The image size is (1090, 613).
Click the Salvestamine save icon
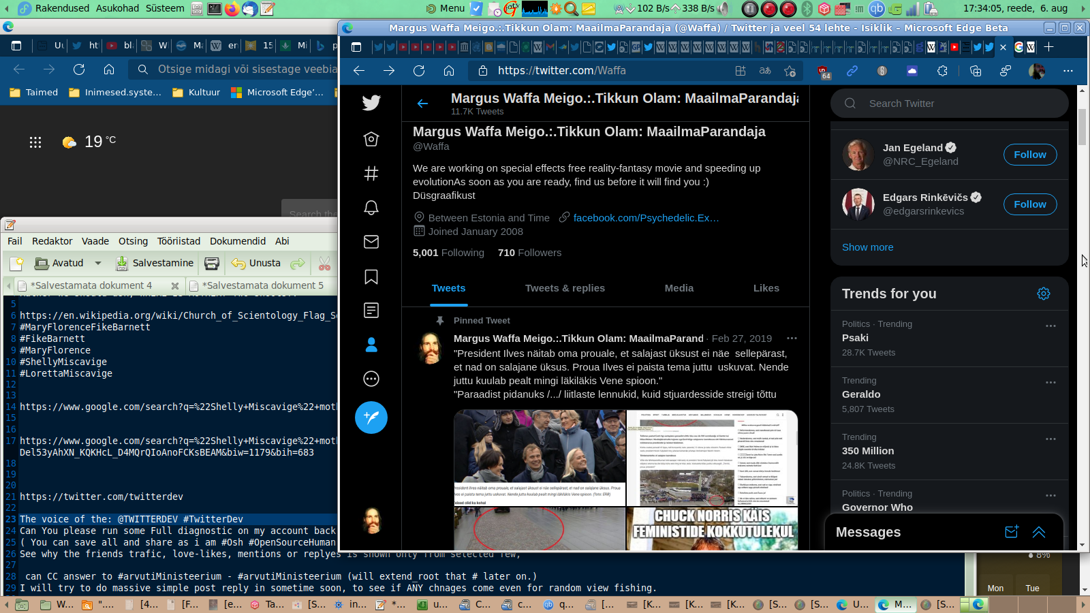coord(122,263)
